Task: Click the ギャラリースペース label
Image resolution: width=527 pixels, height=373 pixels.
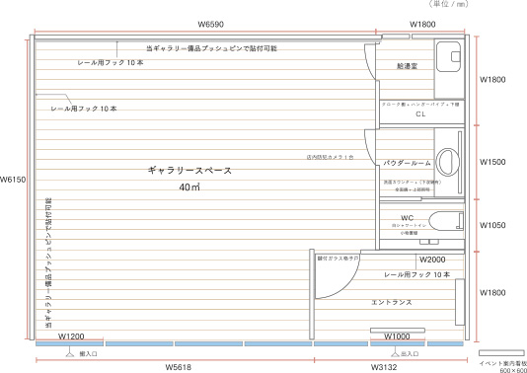Action: pos(189,171)
